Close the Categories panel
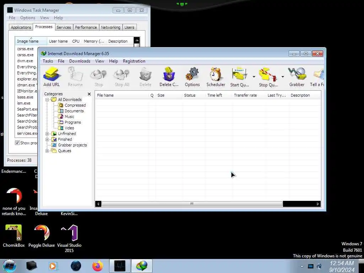364x273 pixels. click(89, 94)
